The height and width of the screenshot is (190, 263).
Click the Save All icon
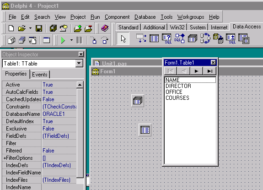pyautogui.click(x=53, y=28)
